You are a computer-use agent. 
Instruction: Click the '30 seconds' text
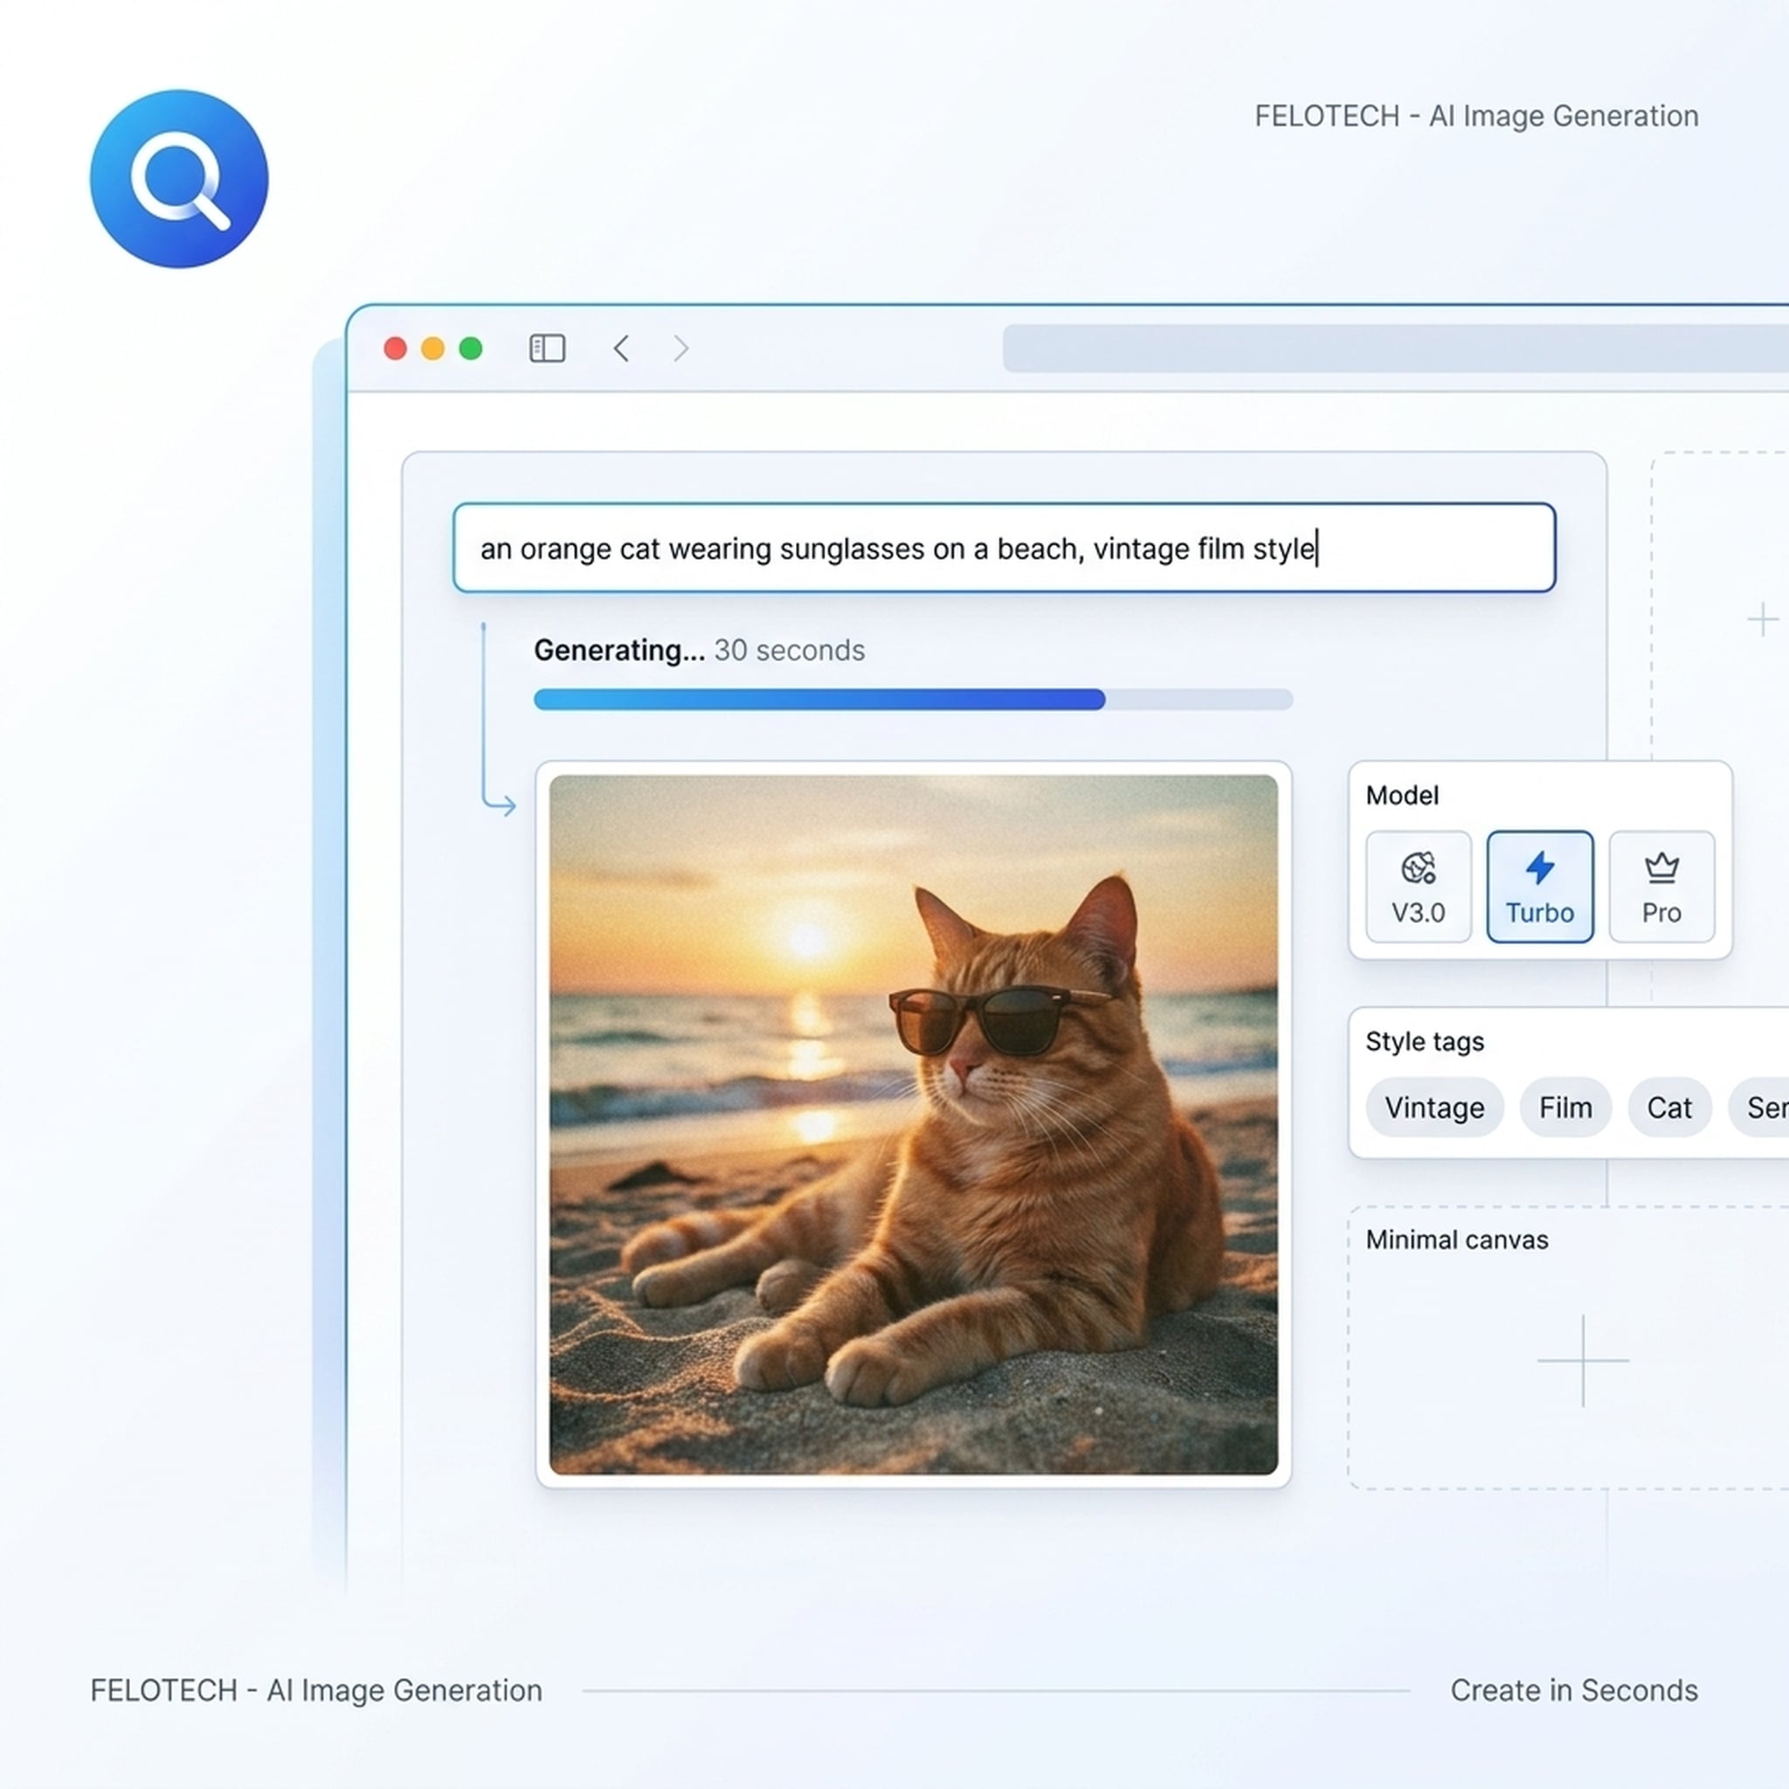pos(789,650)
